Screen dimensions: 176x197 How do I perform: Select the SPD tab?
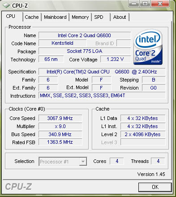click(101, 17)
